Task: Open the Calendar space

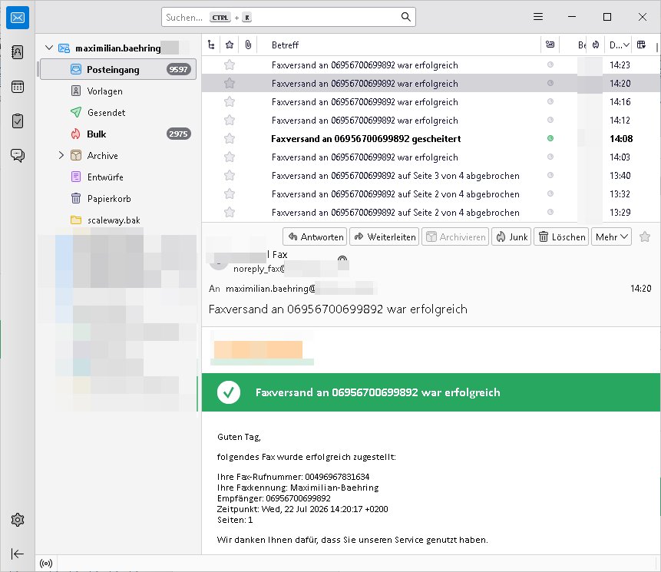Action: point(18,87)
